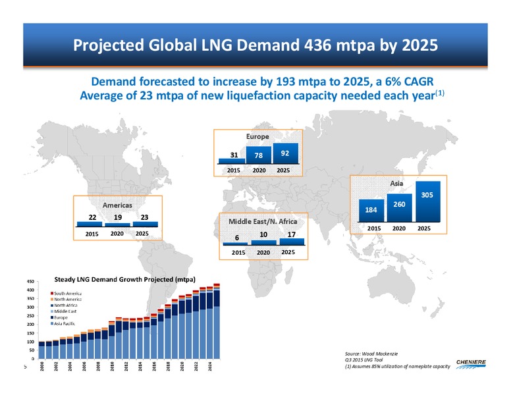Click the 2015 label under Americas chart

point(92,234)
